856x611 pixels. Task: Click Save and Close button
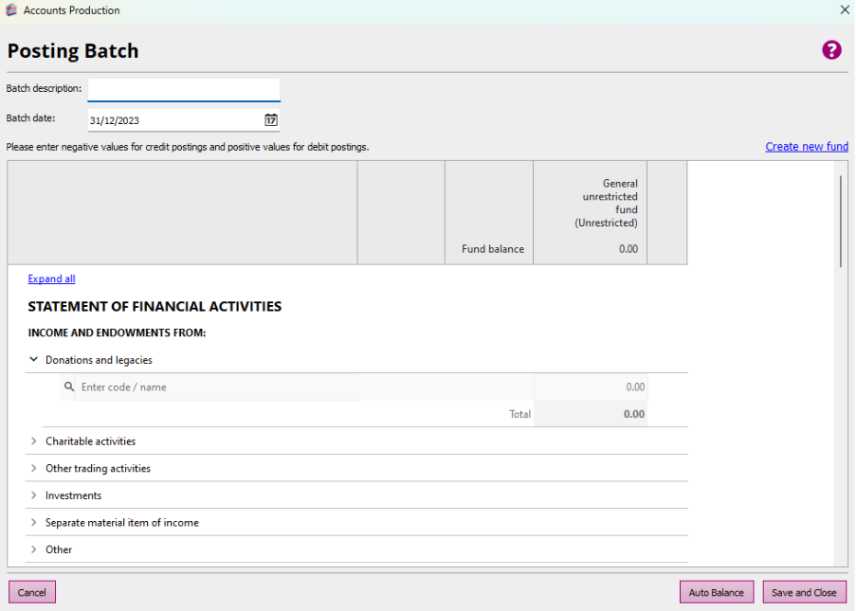(804, 592)
